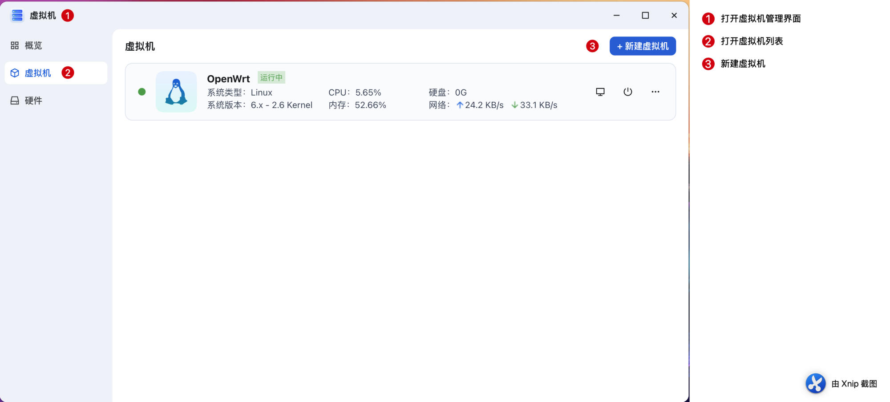This screenshot has height=402, width=890.
Task: Click red badge 3 beside 新建虚拟机
Action: tap(592, 46)
